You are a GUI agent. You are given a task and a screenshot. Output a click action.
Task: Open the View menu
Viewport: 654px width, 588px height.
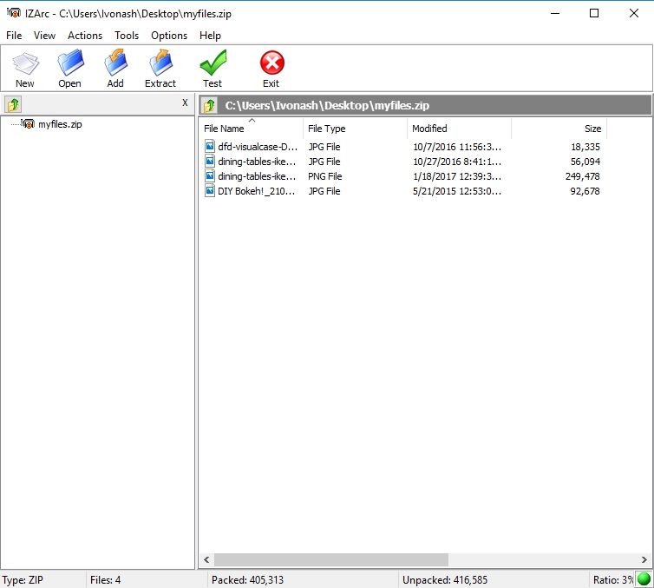(44, 36)
